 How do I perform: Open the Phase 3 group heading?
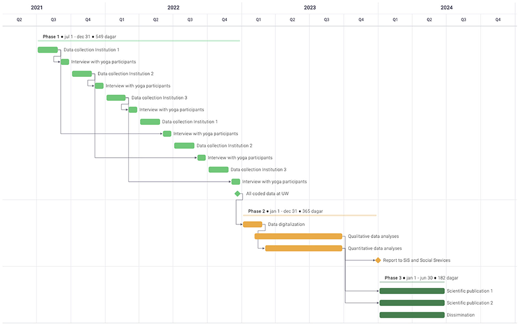[422, 278]
